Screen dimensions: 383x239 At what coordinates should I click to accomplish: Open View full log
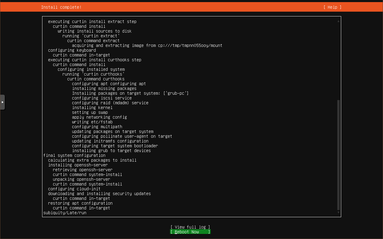point(190,227)
